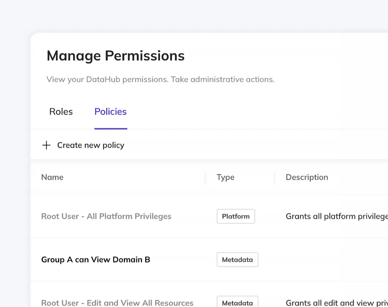The image size is (388, 307).
Task: Select the Policies tab
Action: click(x=110, y=112)
